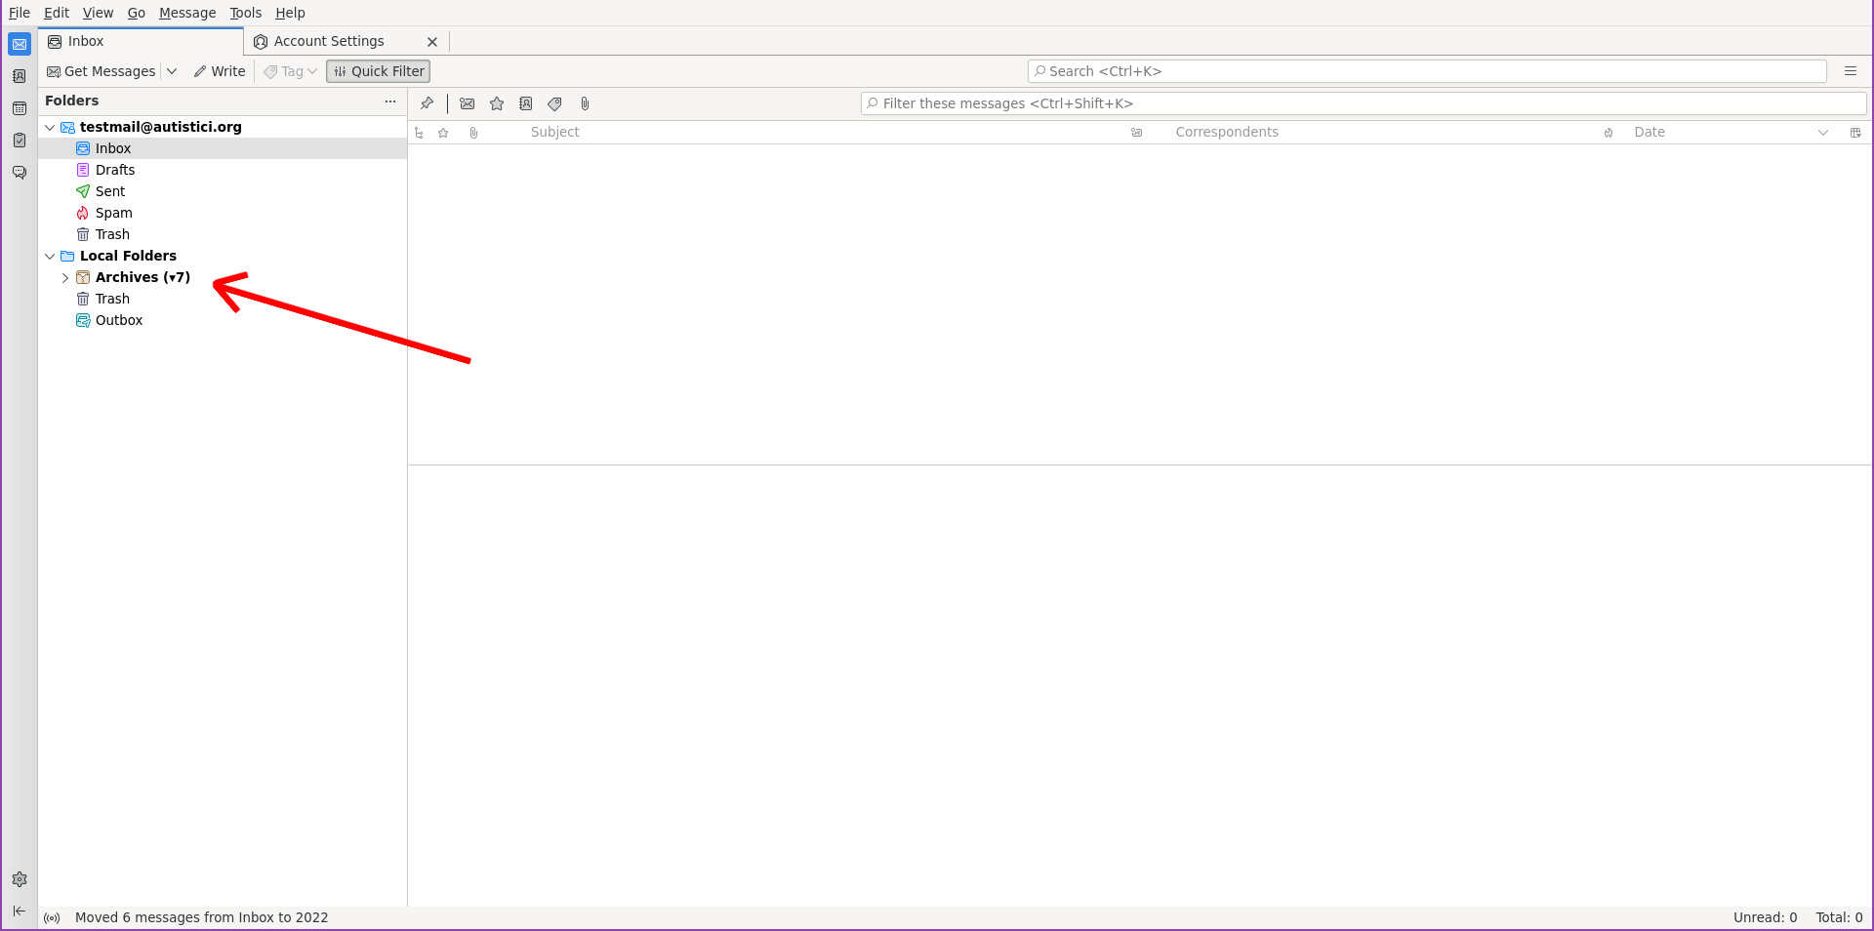Image resolution: width=1874 pixels, height=931 pixels.
Task: Expand the Archives folder under Local Folders
Action: (x=65, y=277)
